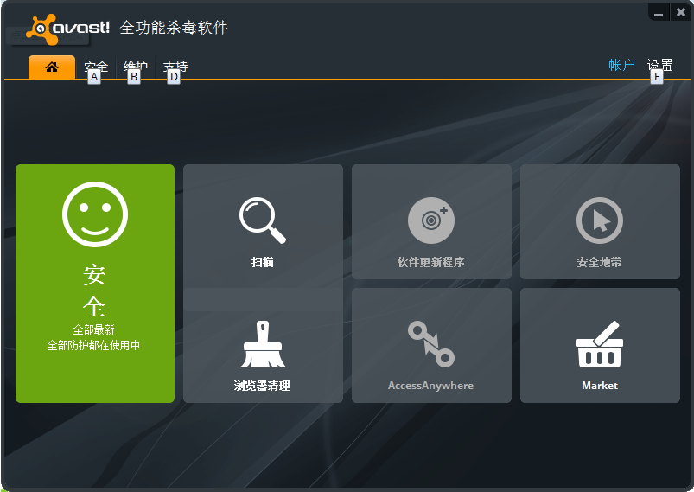Launch SafeZone cursor icon

600,220
